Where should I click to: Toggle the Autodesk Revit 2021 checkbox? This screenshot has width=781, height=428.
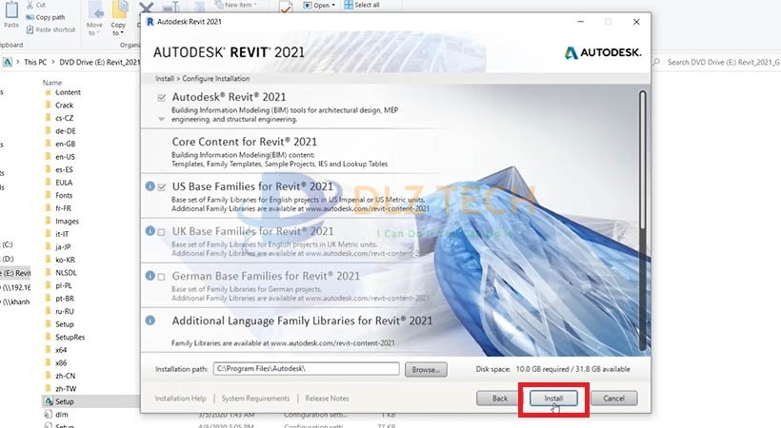tap(161, 98)
